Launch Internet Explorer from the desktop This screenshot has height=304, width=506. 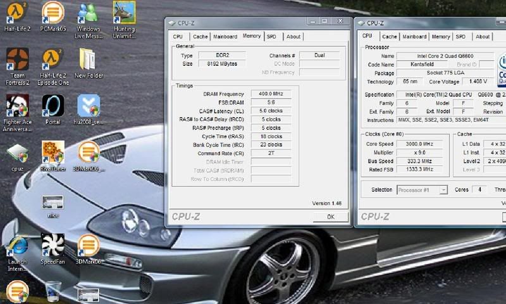[x=18, y=253]
